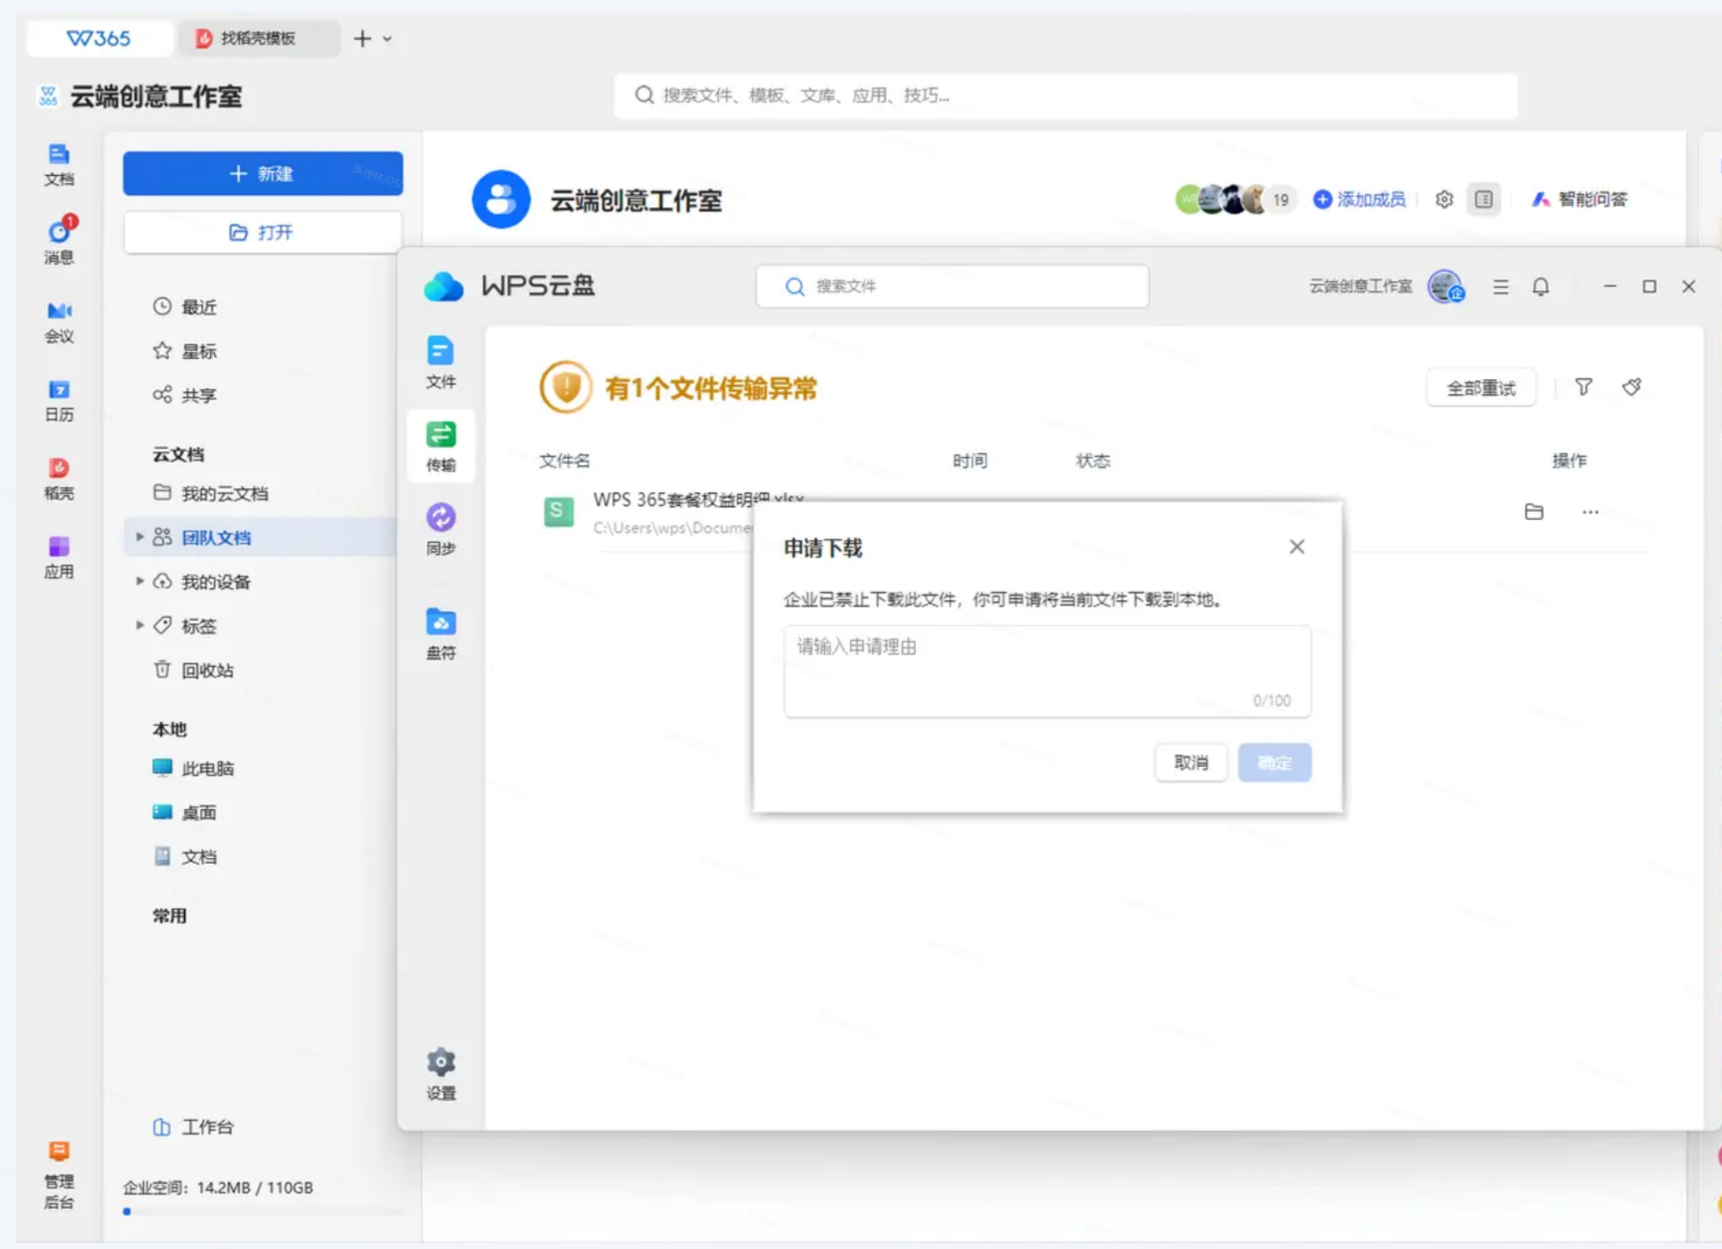Screen dimensions: 1722x1249
Task: Select 盘符 in WPS云盘 sidebar
Action: 441,634
